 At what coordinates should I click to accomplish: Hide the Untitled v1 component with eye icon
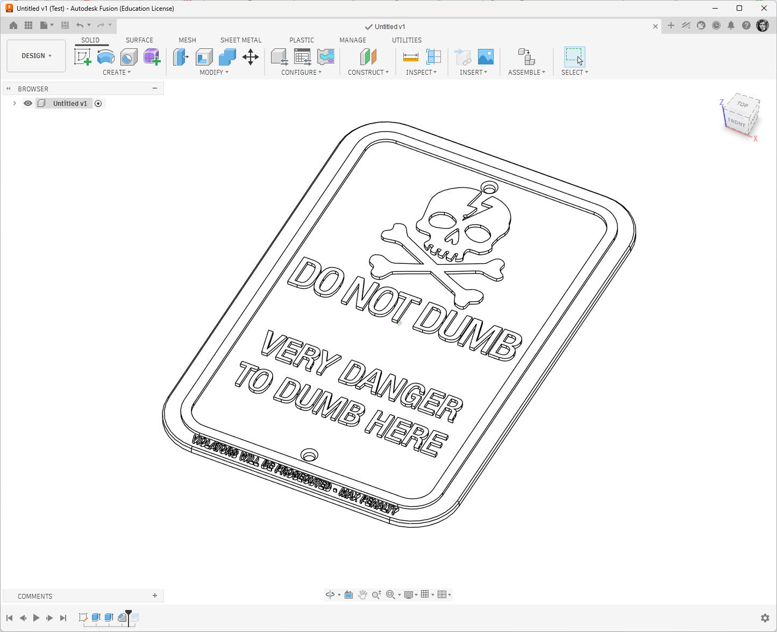click(x=28, y=103)
